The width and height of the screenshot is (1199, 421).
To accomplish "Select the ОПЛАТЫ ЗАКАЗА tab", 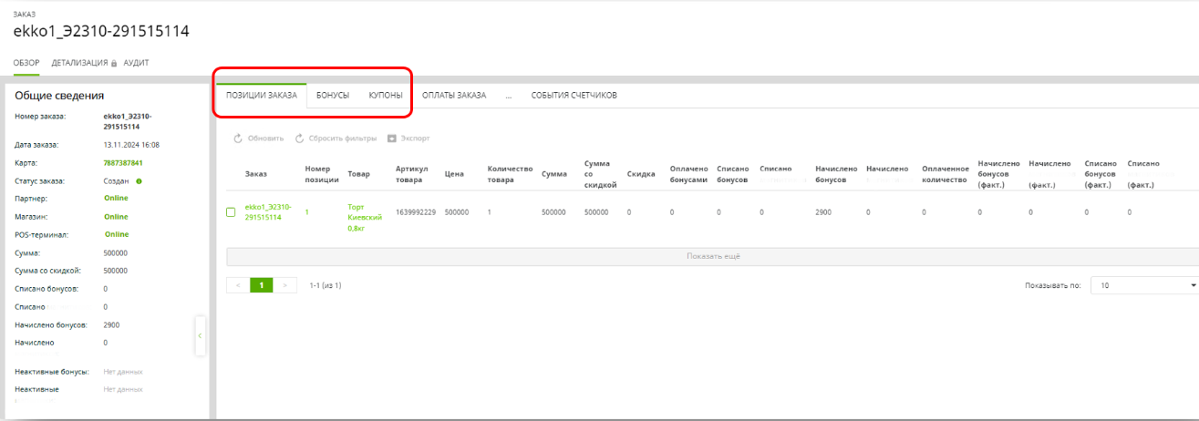I will [454, 95].
